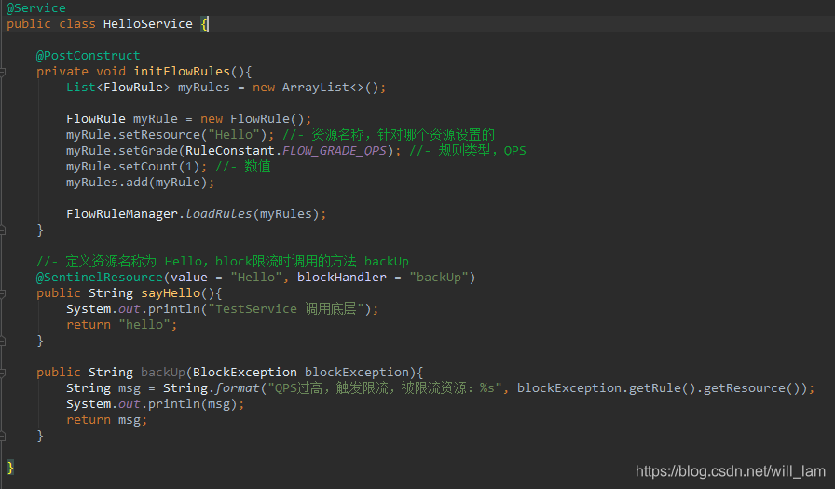The image size is (835, 489).
Task: Click the FLOW_GRADE_QPS constant
Action: [335, 151]
